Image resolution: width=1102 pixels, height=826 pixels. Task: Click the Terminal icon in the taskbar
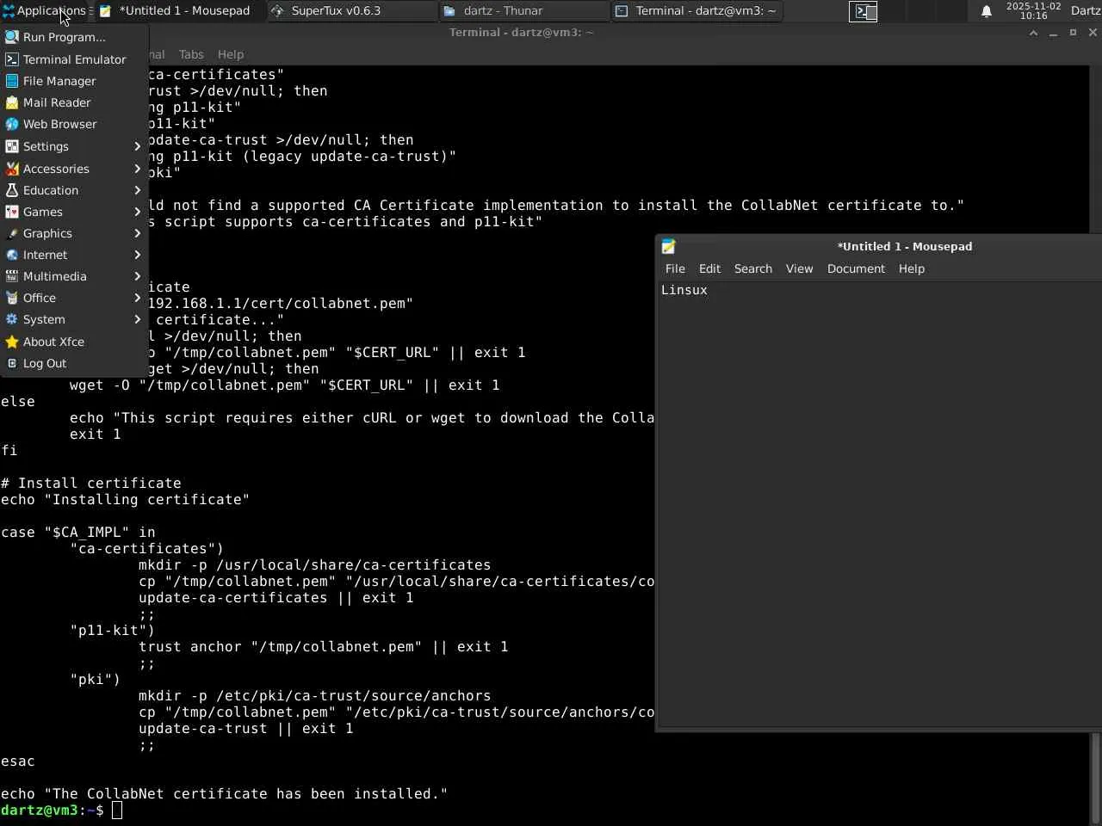[x=622, y=11]
